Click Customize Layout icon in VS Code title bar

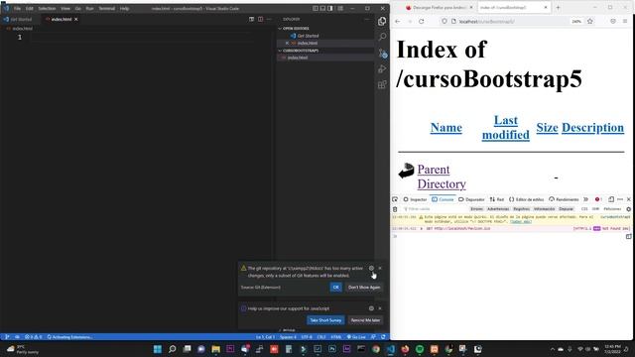(x=340, y=8)
